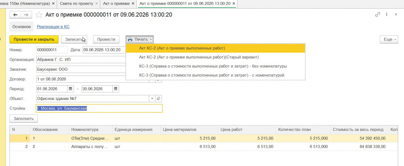Viewport: 404px width, 166px height.
Task: Select Акт КС-2 Старый вариант print form
Action: [215, 57]
